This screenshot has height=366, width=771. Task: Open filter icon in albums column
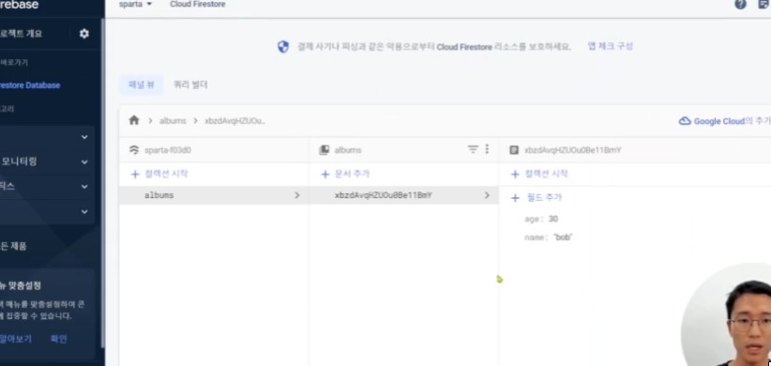click(473, 149)
